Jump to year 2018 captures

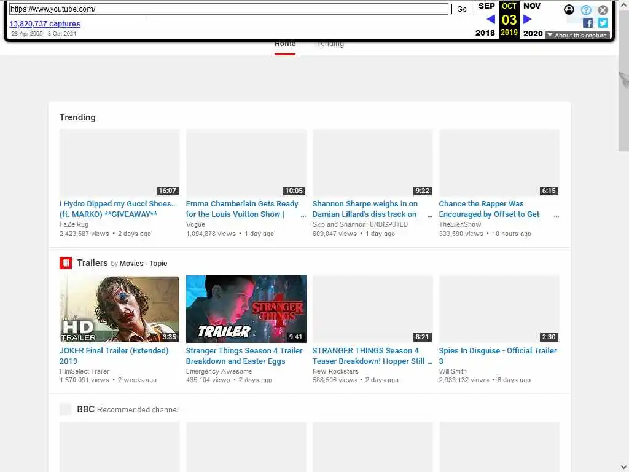(485, 33)
